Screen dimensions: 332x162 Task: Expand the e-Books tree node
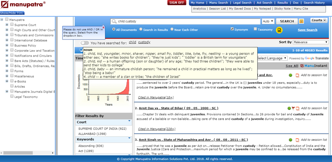click(7, 81)
